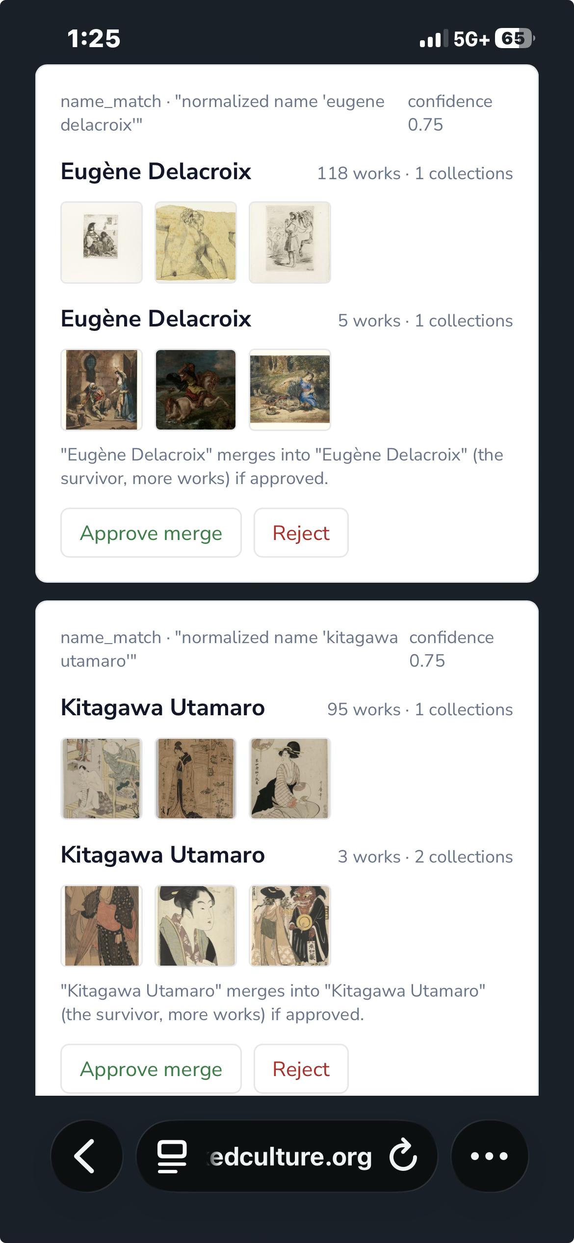Reject the Eugène Delacroix merge

[x=301, y=533]
